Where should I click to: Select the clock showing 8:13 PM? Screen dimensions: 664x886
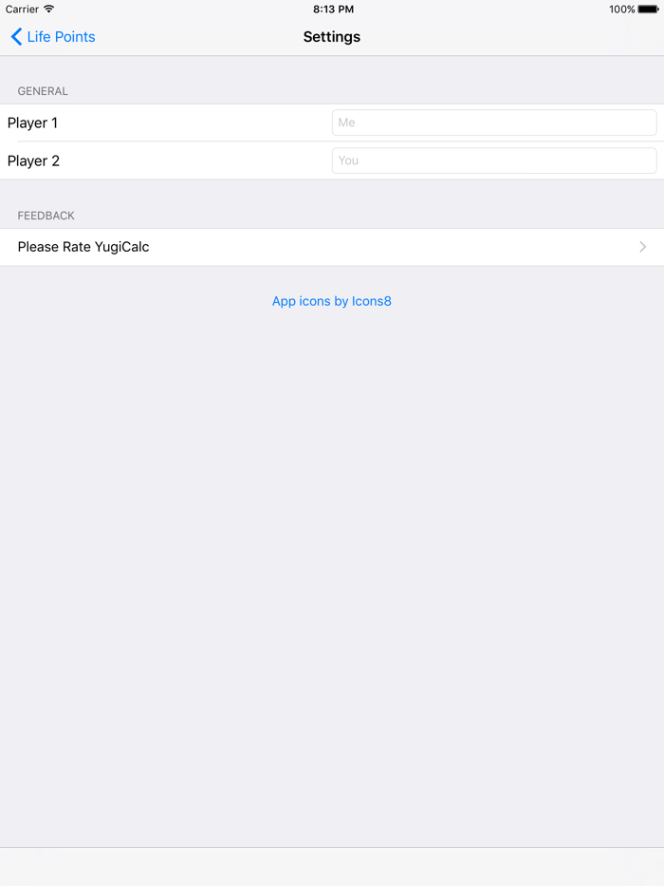pos(331,9)
